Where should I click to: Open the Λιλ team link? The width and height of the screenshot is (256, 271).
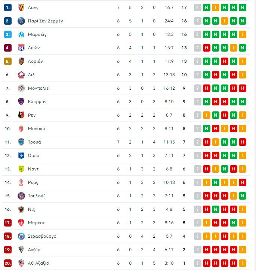pos(31,75)
